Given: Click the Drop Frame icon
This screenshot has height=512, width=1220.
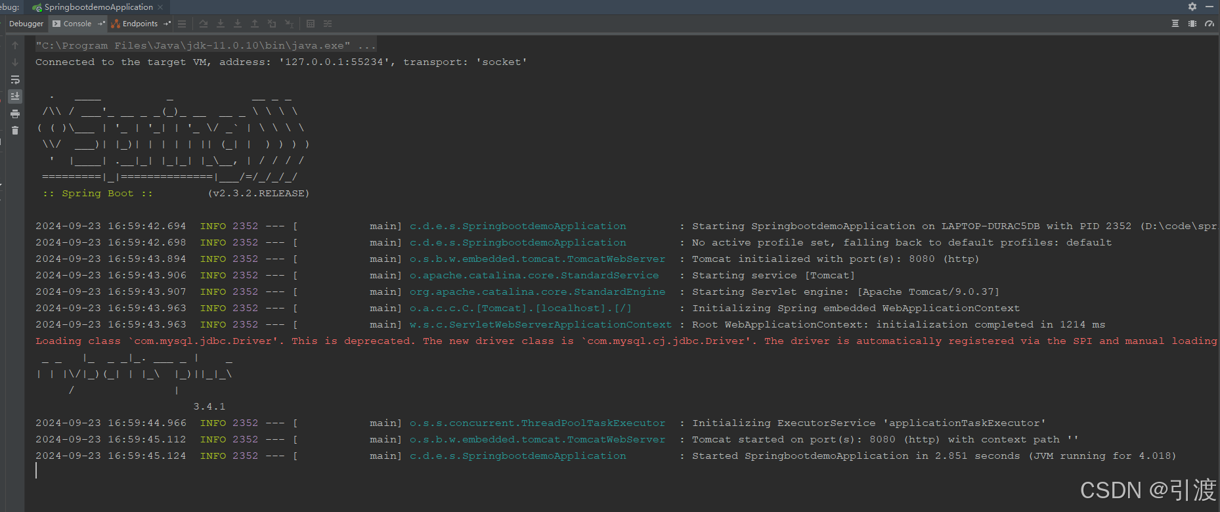Looking at the screenshot, I should coord(272,24).
